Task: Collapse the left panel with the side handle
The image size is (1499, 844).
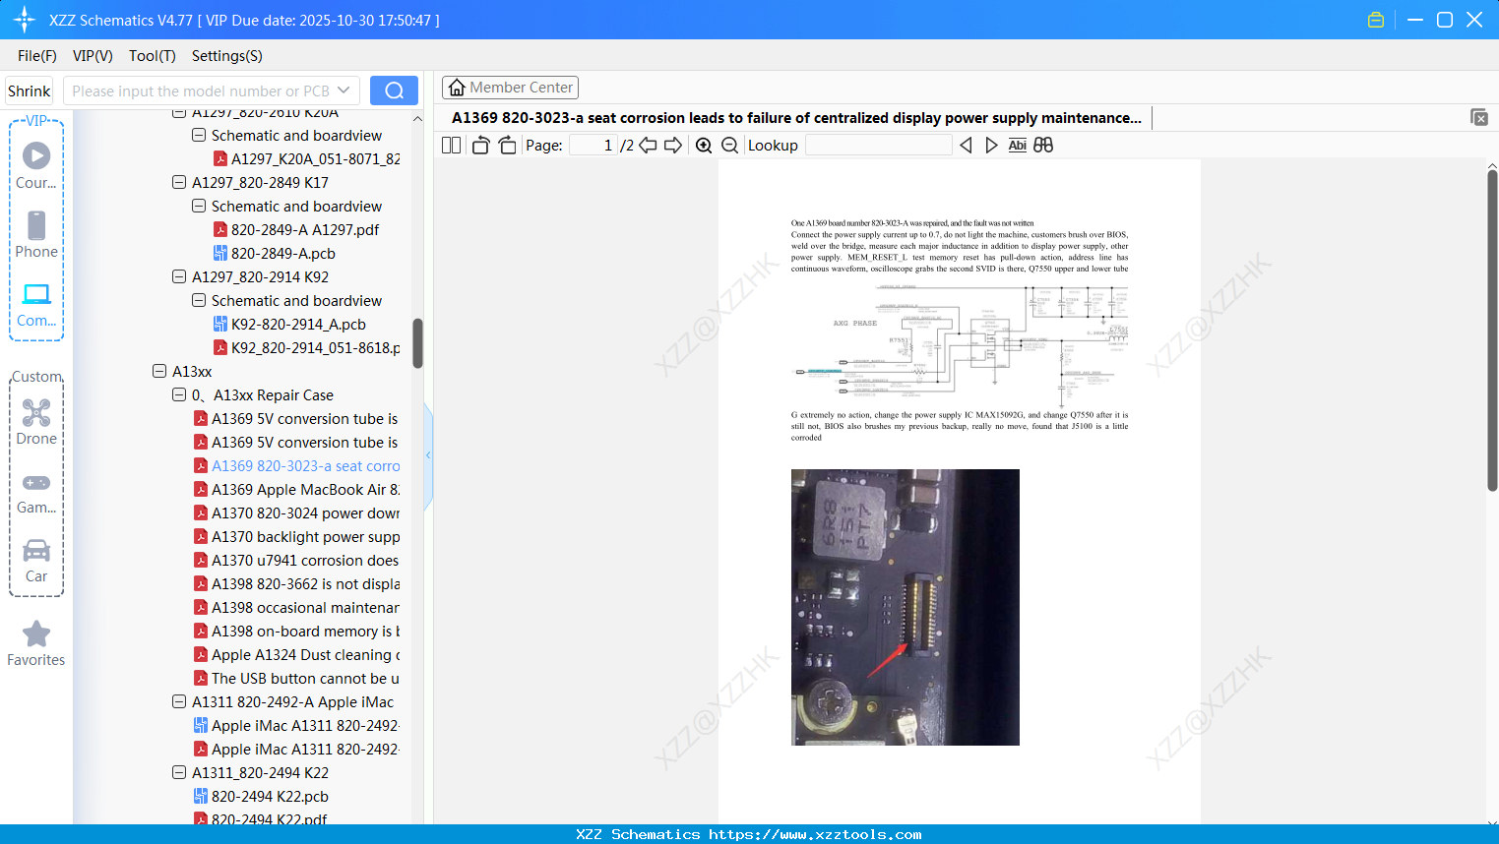Action: 428,455
